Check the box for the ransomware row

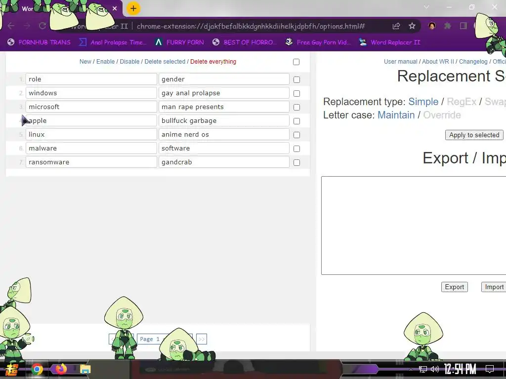click(296, 163)
